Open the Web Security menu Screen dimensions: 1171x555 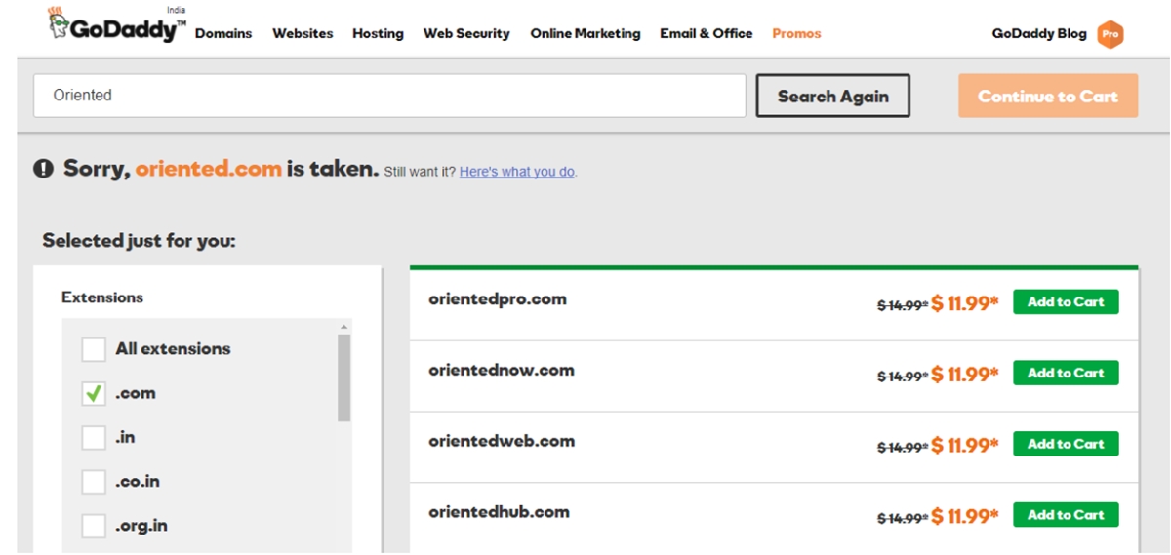point(466,33)
